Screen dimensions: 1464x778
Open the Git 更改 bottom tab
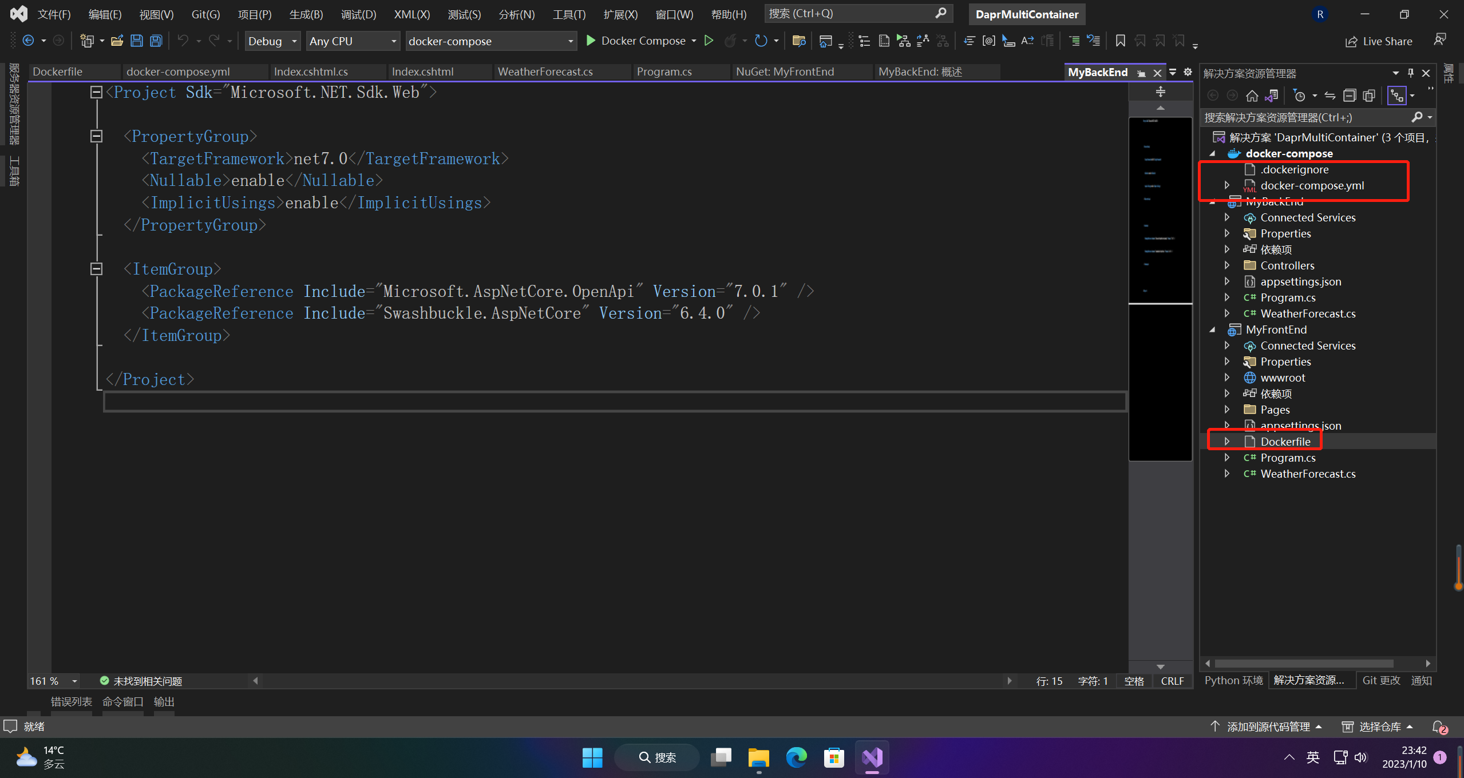coord(1381,680)
